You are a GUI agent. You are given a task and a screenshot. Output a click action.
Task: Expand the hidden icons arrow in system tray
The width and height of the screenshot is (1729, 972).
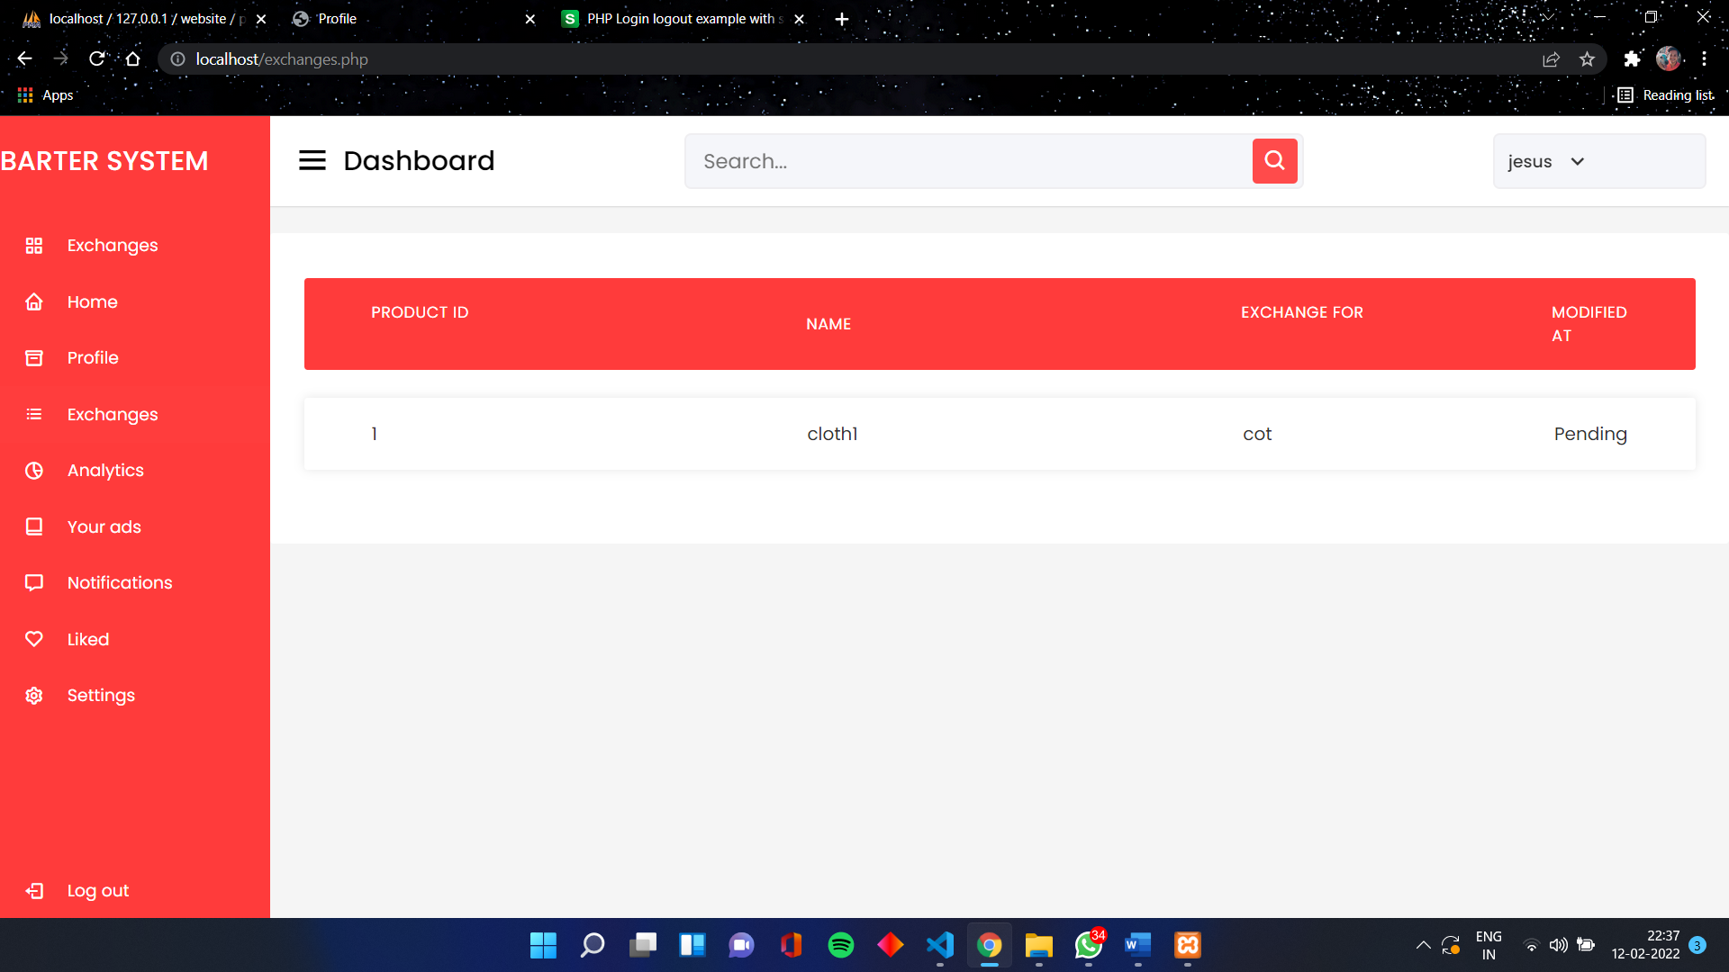[x=1425, y=945]
